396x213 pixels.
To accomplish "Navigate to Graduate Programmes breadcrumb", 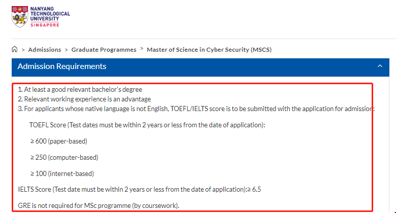I will point(104,50).
